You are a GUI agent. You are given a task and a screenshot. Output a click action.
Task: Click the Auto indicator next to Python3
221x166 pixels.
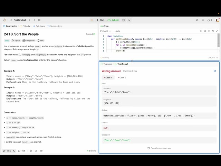point(117,31)
